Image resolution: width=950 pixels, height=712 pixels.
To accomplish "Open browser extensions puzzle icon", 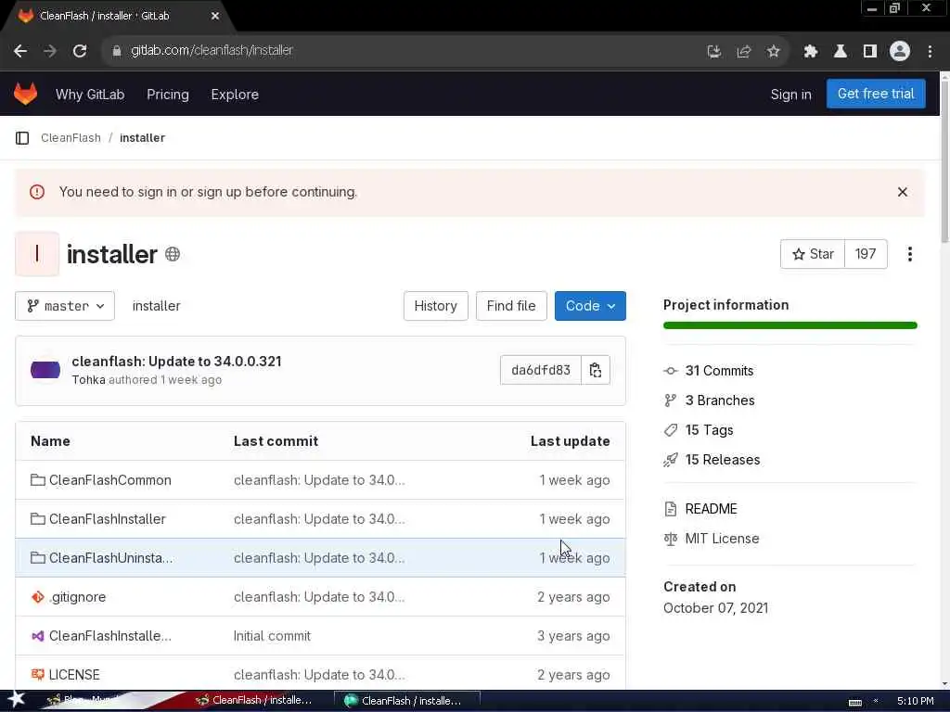I will click(811, 52).
